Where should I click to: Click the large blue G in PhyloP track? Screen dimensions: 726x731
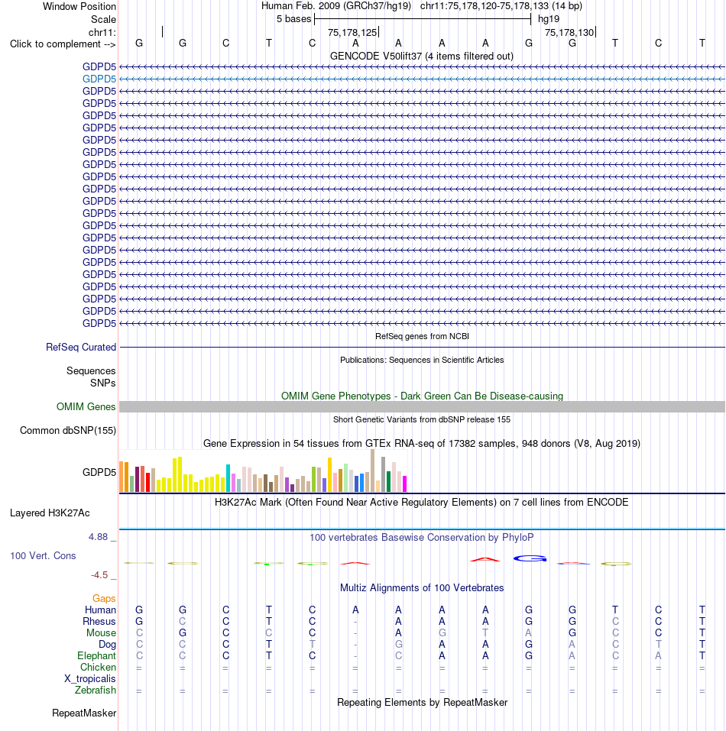pyautogui.click(x=530, y=558)
